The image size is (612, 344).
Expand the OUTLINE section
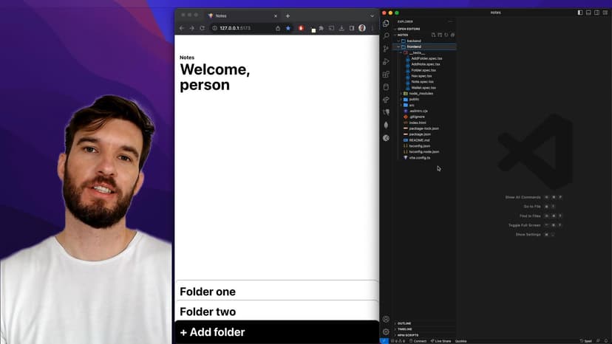(x=404, y=323)
